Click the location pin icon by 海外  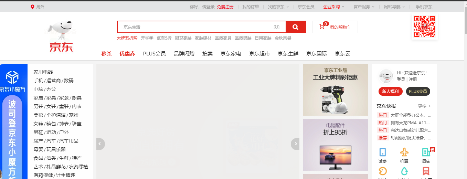coord(33,7)
